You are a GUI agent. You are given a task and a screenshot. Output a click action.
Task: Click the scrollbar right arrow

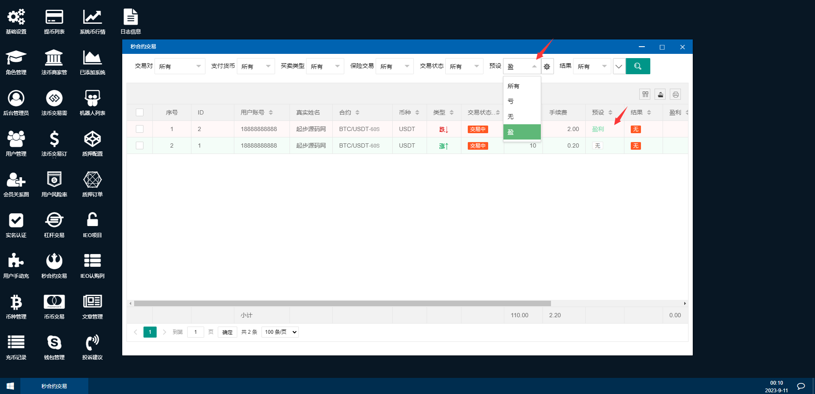[x=685, y=303]
